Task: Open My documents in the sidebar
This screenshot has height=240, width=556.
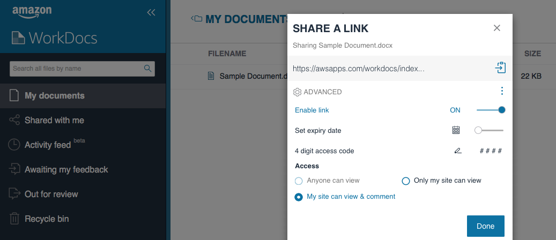Action: (x=83, y=96)
